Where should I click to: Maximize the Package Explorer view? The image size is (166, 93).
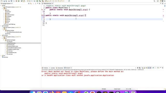(39, 4)
